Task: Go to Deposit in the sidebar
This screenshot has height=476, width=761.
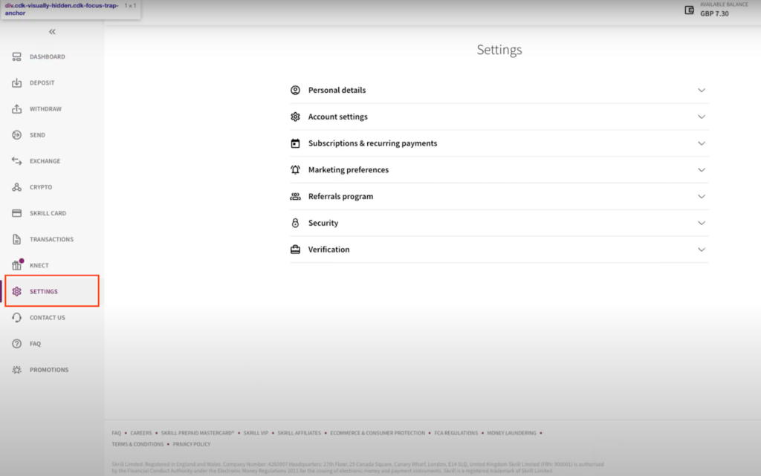Action: [42, 83]
